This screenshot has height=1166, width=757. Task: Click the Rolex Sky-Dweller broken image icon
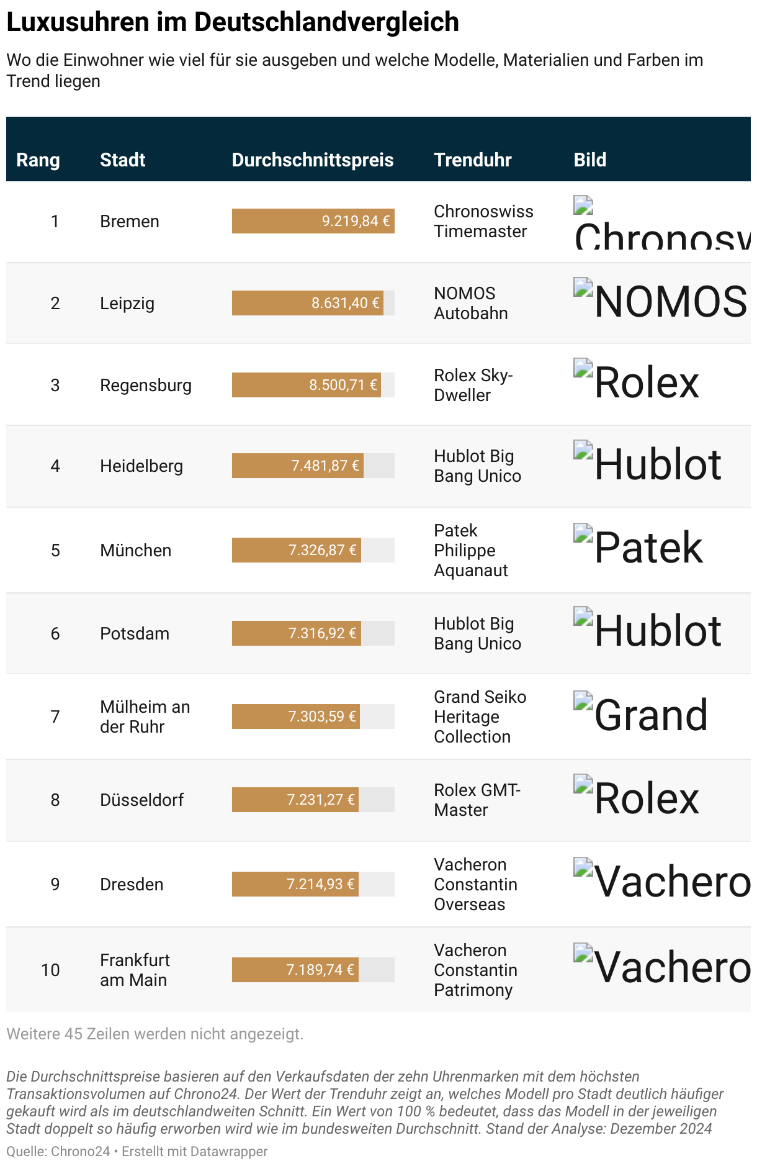click(583, 368)
